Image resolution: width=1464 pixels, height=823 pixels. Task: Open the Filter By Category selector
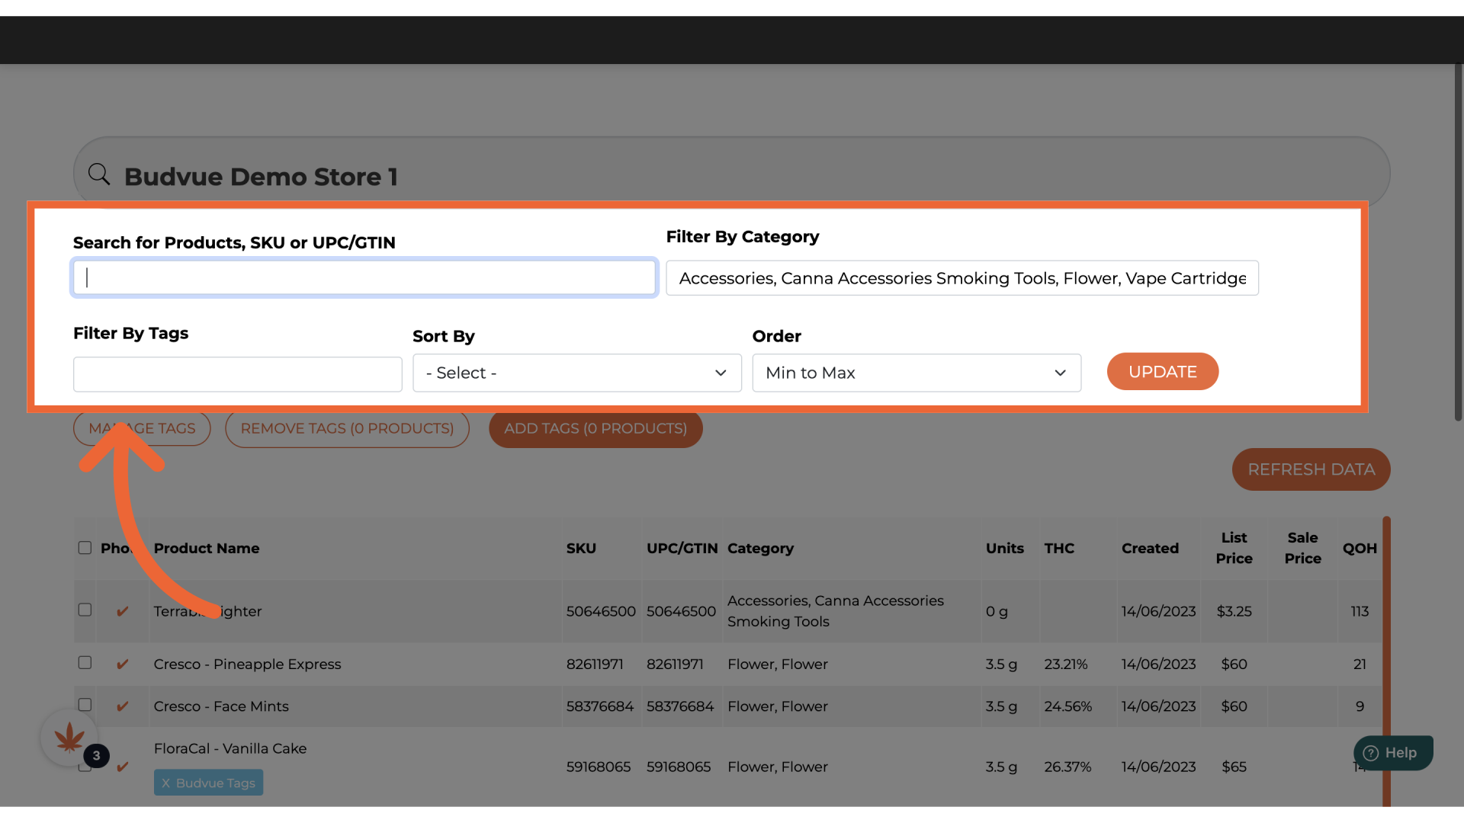tap(962, 278)
